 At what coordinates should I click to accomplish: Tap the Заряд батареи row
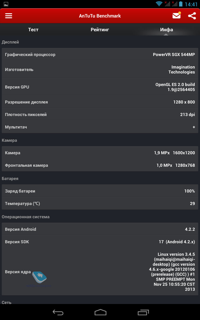click(100, 191)
